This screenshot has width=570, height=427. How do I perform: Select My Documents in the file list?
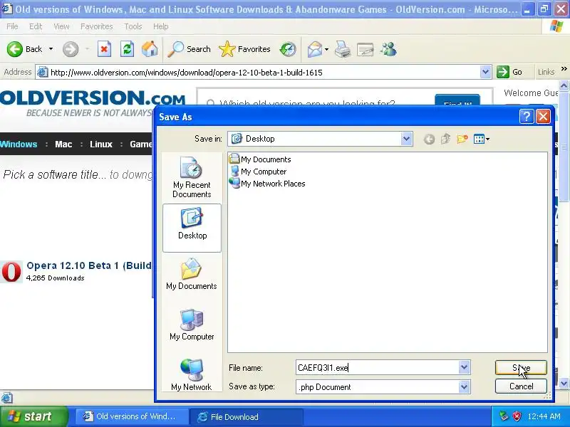[260, 159]
